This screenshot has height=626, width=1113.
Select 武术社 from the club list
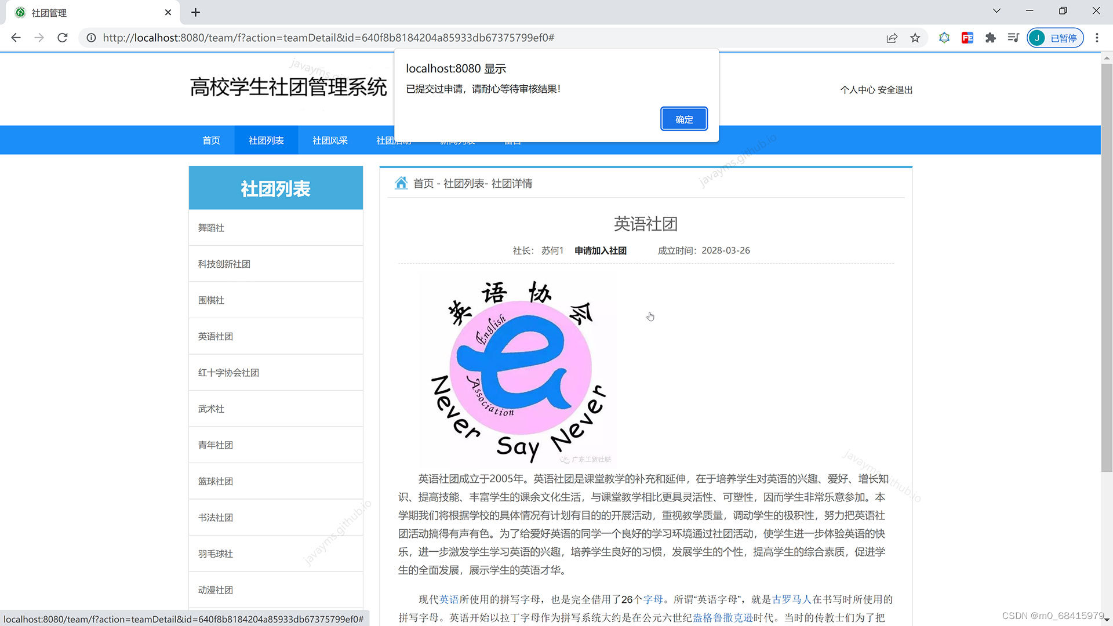(210, 409)
